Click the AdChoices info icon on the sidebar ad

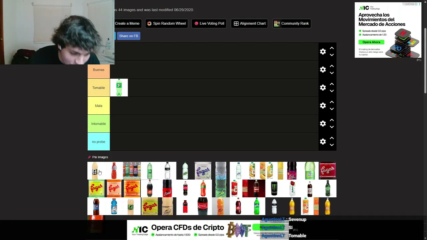(x=416, y=4)
